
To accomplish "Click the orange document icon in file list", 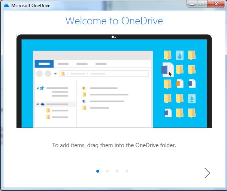I will pyautogui.click(x=84, y=88).
